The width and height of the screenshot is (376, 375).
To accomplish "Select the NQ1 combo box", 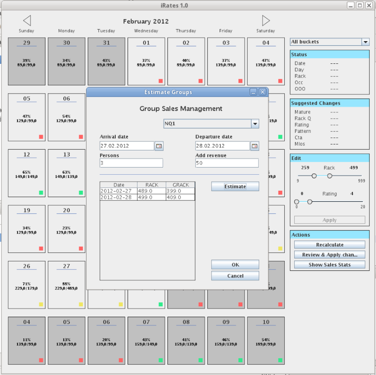I will pos(211,124).
